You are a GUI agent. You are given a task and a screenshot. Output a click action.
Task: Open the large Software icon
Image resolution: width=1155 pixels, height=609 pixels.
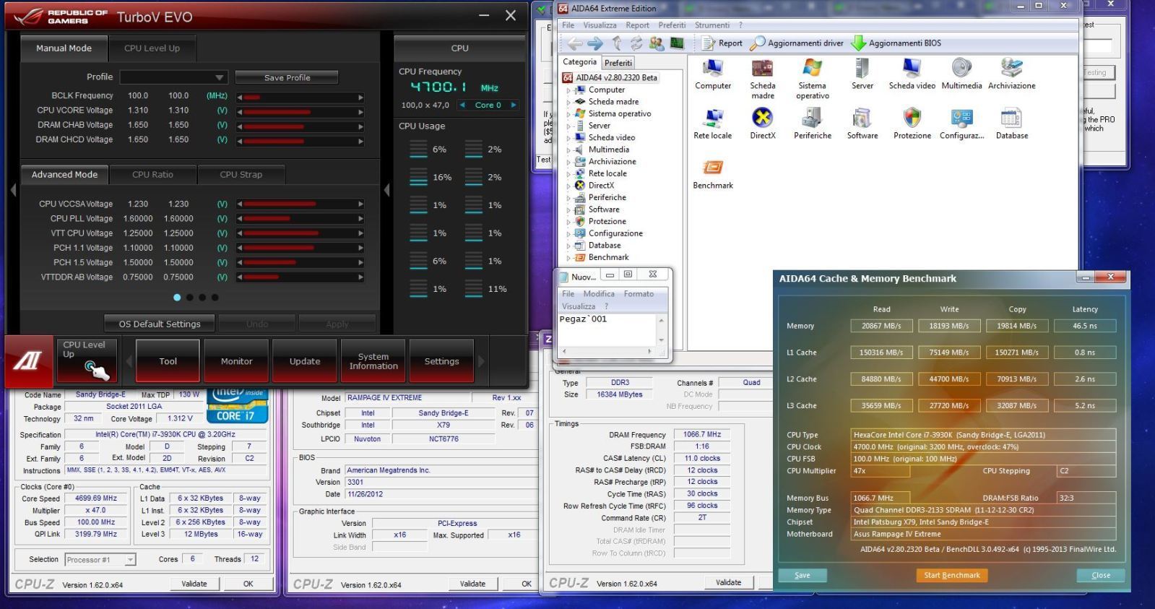click(x=862, y=124)
